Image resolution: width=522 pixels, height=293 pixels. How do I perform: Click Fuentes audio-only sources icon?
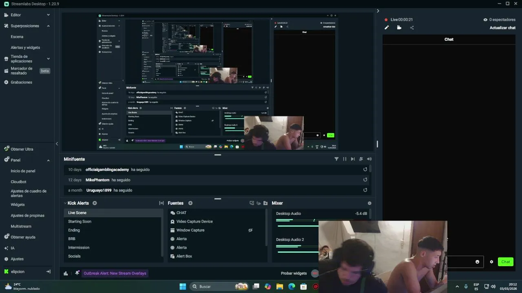[259, 203]
